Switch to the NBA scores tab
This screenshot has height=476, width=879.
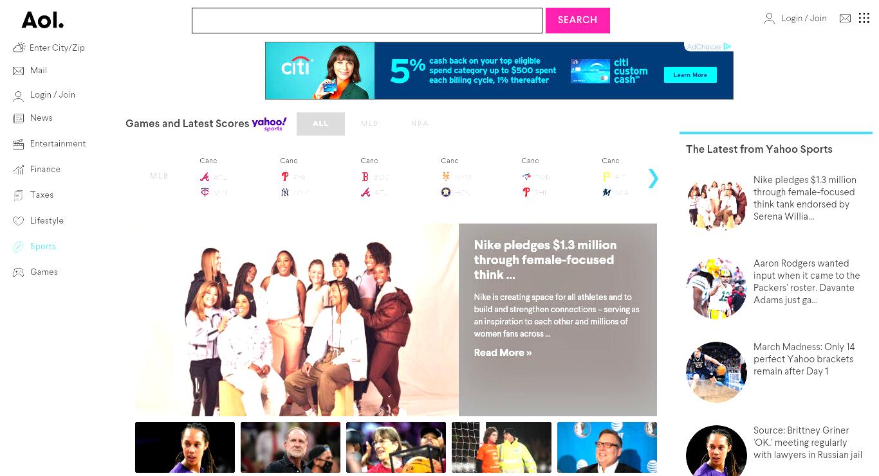pyautogui.click(x=420, y=124)
